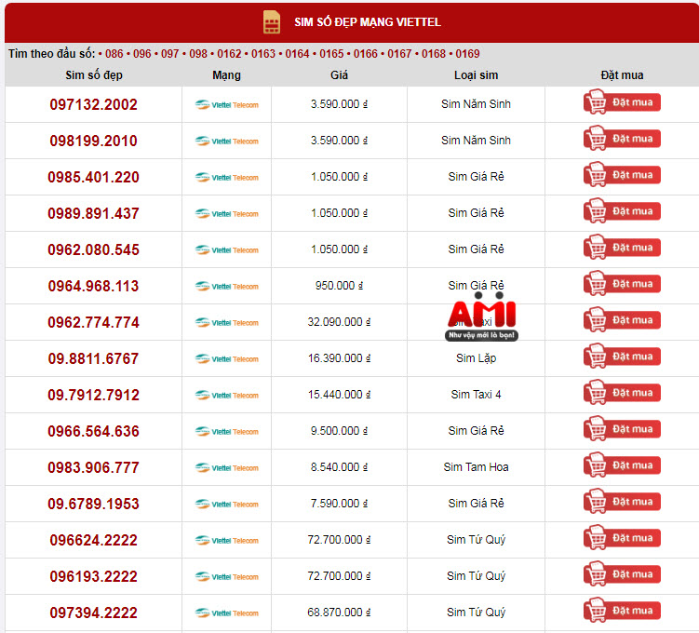Filter by prefix 0163
699x633 pixels.
263,54
